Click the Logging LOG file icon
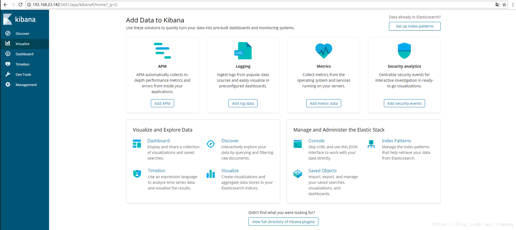This screenshot has width=516, height=230. pyautogui.click(x=243, y=51)
